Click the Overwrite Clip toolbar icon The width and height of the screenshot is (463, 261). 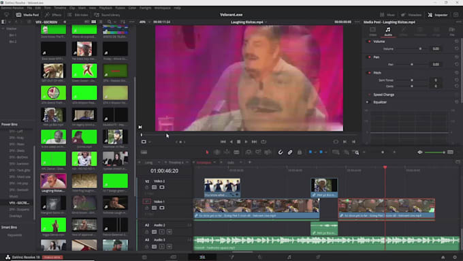[x=258, y=152]
